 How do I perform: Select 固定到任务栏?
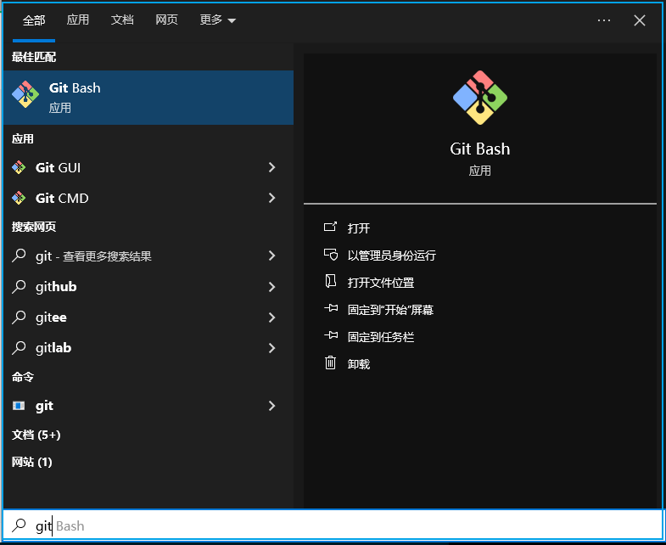pyautogui.click(x=381, y=337)
